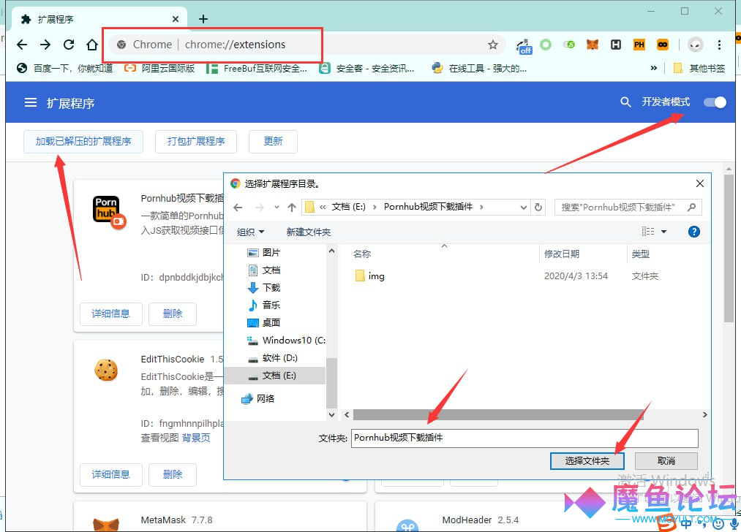
Task: Open recent locations dropdown arrow
Action: 277,208
